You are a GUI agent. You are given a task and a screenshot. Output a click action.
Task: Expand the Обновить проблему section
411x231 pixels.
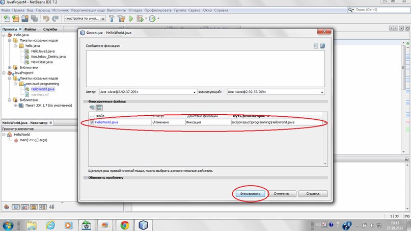pyautogui.click(x=86, y=178)
